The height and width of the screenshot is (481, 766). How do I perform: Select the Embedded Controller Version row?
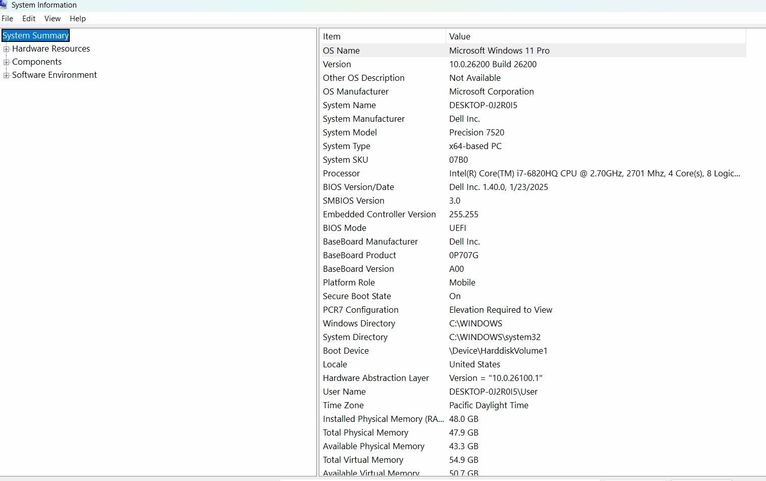point(533,214)
